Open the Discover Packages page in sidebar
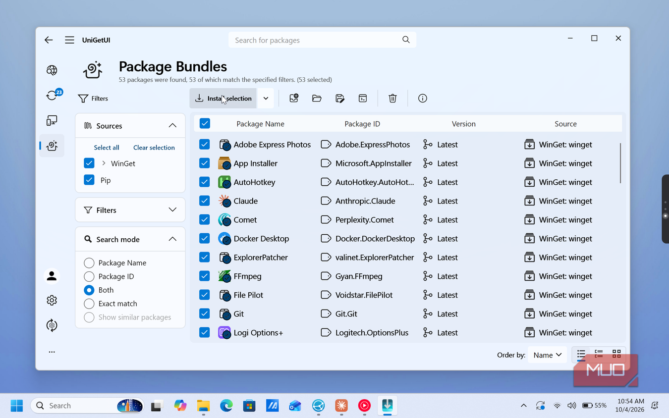669x418 pixels. [x=52, y=70]
